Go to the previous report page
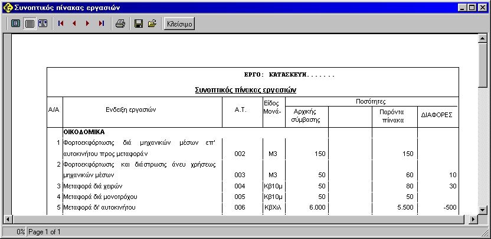491x239 pixels. pos(74,24)
